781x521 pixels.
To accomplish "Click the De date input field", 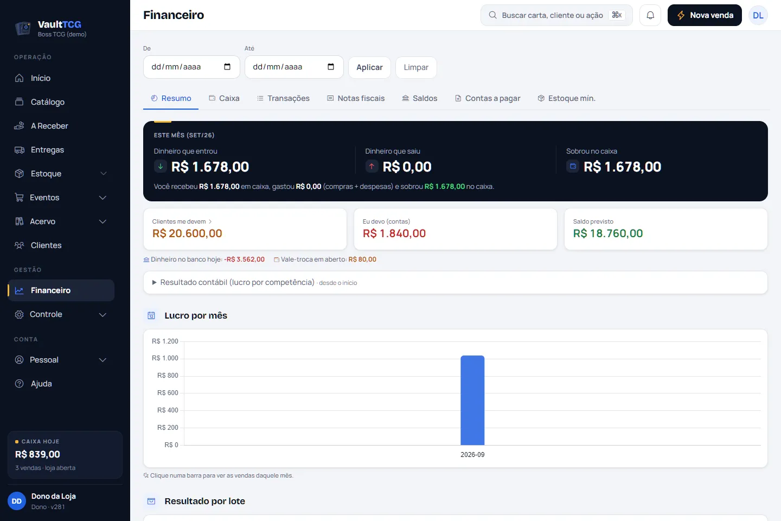I will [x=191, y=67].
